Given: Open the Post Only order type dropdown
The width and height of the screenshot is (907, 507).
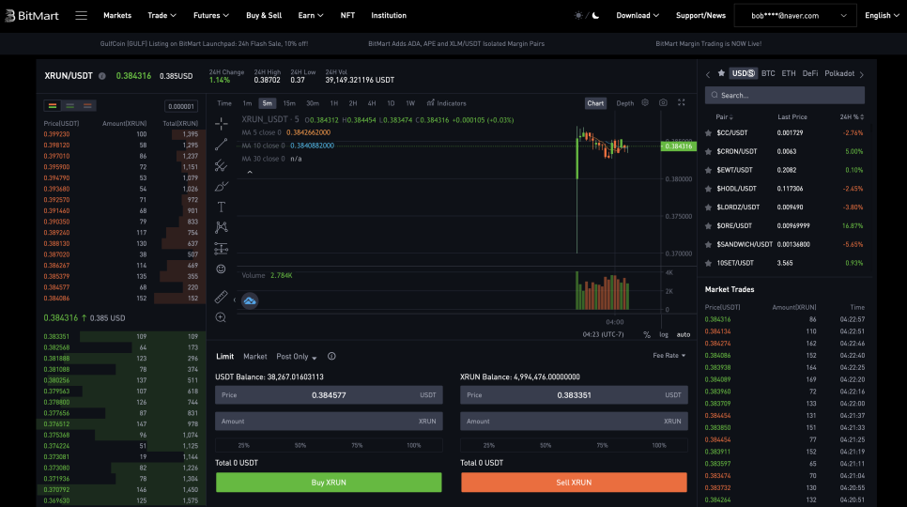Looking at the screenshot, I should [296, 357].
